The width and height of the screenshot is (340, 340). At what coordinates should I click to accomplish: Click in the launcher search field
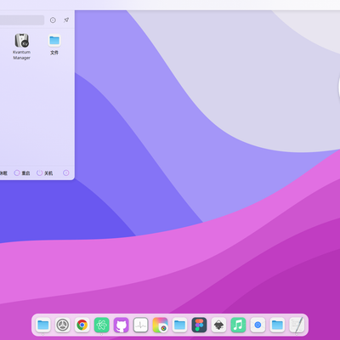[21, 20]
